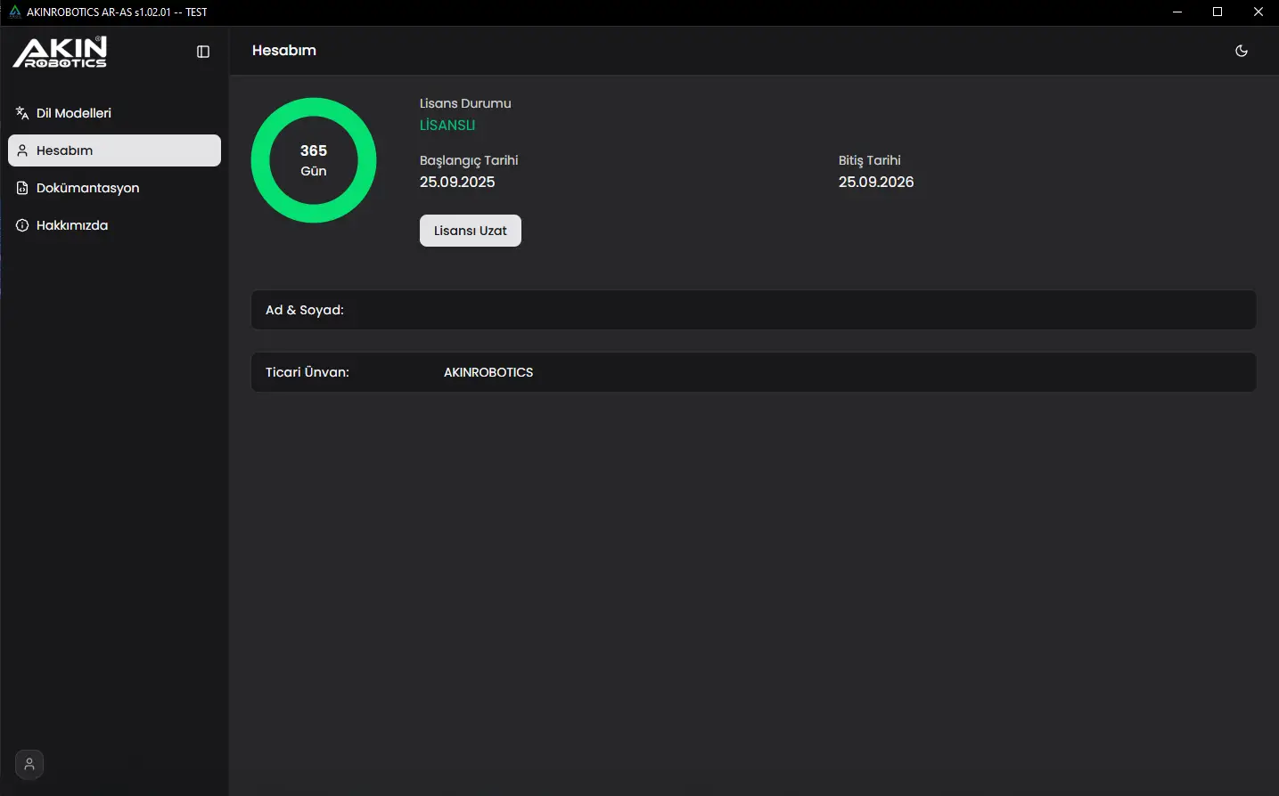Click the AKIN Robotics logo

pyautogui.click(x=60, y=52)
